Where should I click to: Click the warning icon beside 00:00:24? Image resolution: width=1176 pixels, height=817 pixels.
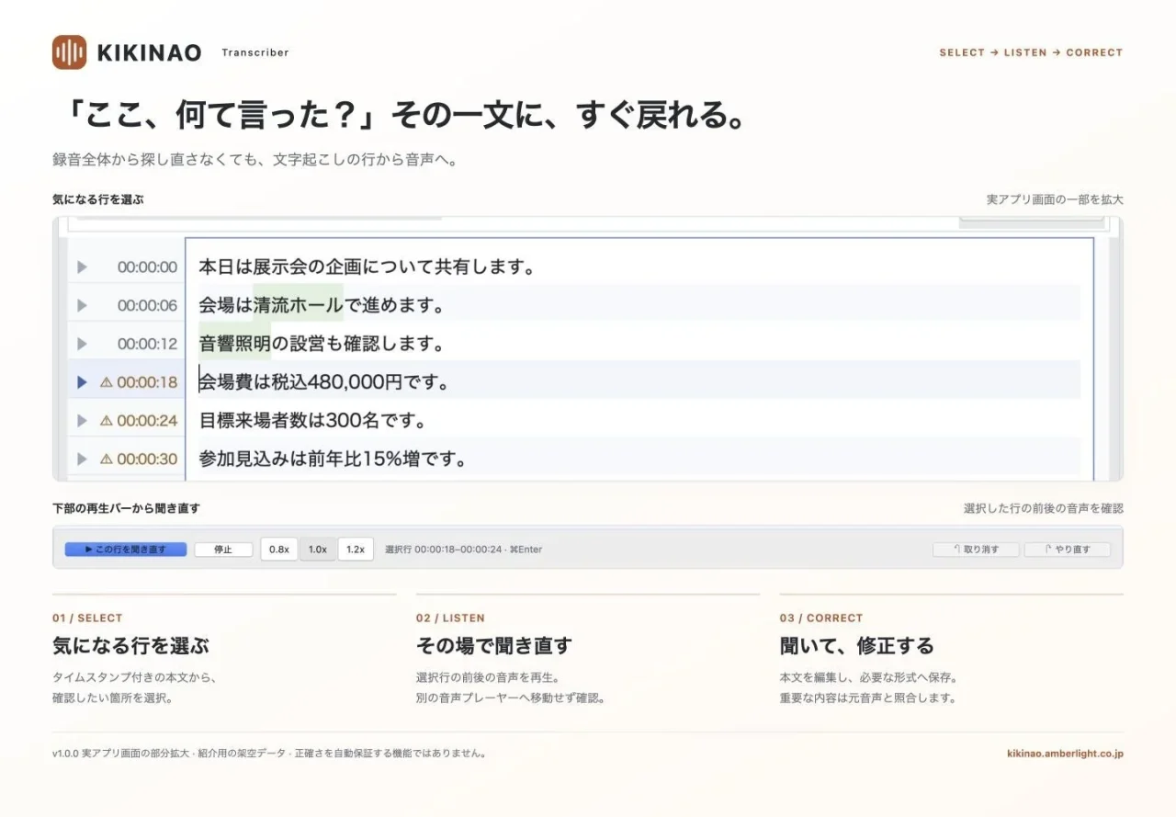tap(106, 421)
